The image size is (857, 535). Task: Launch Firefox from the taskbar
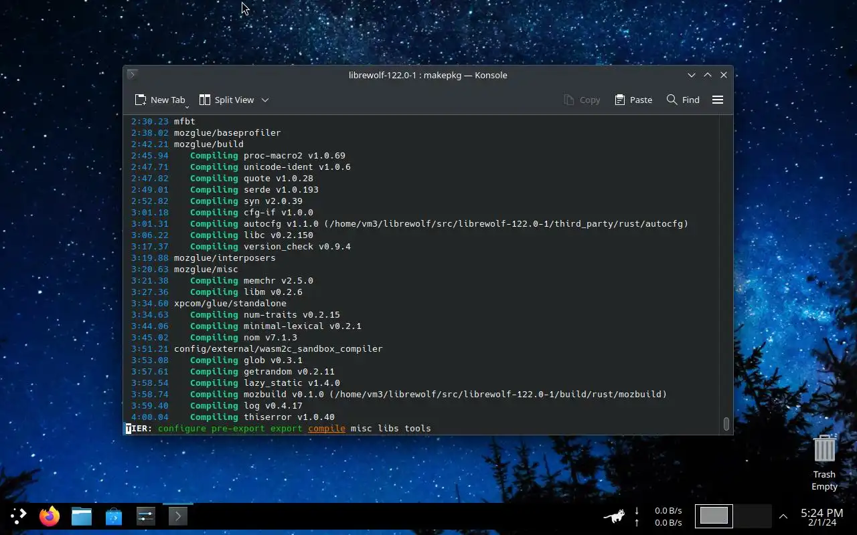click(50, 516)
